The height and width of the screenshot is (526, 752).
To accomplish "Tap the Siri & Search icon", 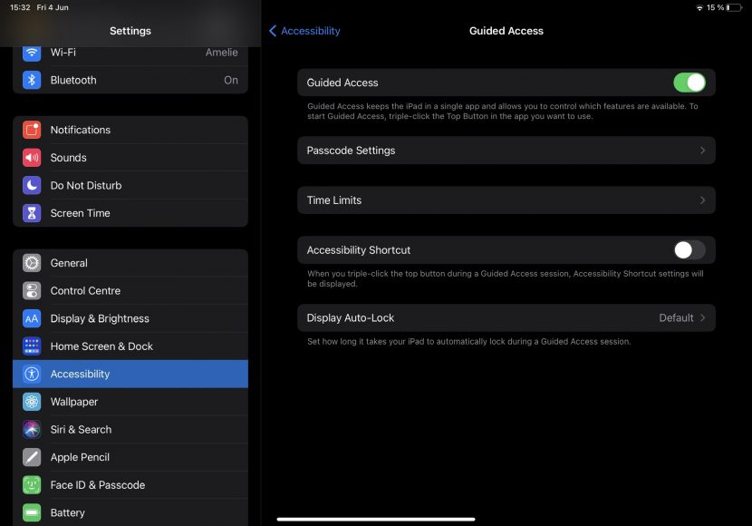I will coord(32,430).
